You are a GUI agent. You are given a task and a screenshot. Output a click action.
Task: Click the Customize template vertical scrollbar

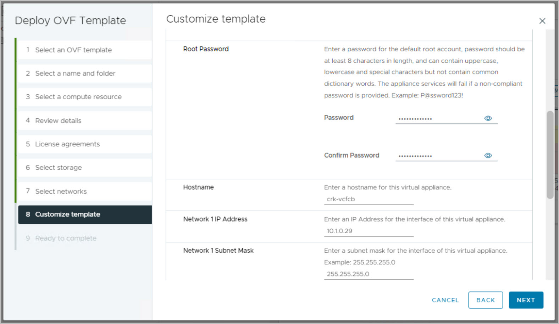pyautogui.click(x=550, y=155)
